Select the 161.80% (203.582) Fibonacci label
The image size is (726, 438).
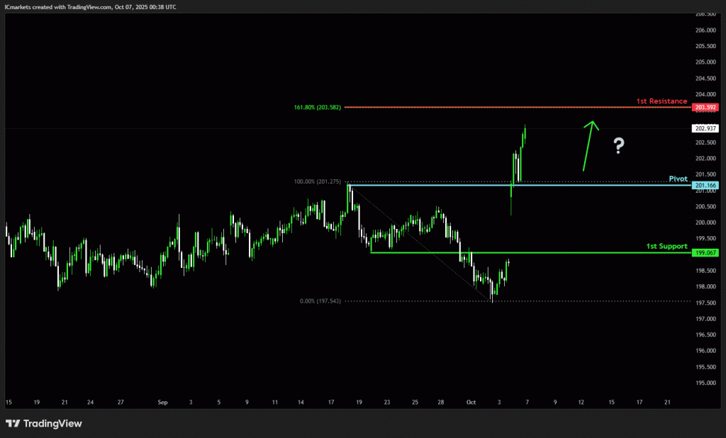coord(317,108)
